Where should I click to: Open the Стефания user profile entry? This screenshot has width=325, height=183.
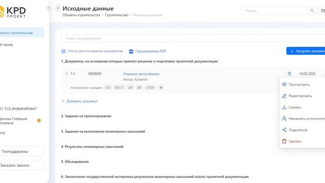[14, 121]
